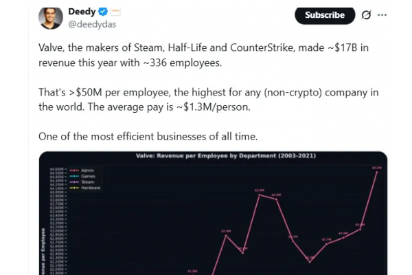
Task: Click the "Hardware" legend label
Action: [92, 188]
